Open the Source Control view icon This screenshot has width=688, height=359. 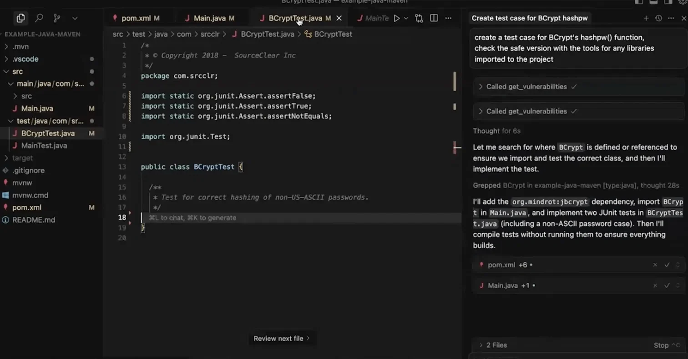(57, 18)
